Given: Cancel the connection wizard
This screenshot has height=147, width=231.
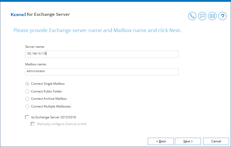Looking at the screenshot, I should pos(216,141).
